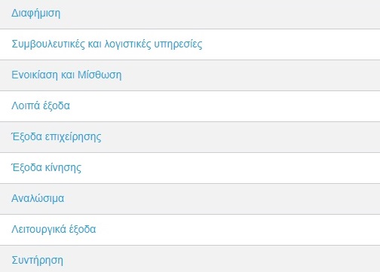This screenshot has width=380, height=272.
Task: Select the Ενοικίαση και Μίσθωση link
Action: 66,75
